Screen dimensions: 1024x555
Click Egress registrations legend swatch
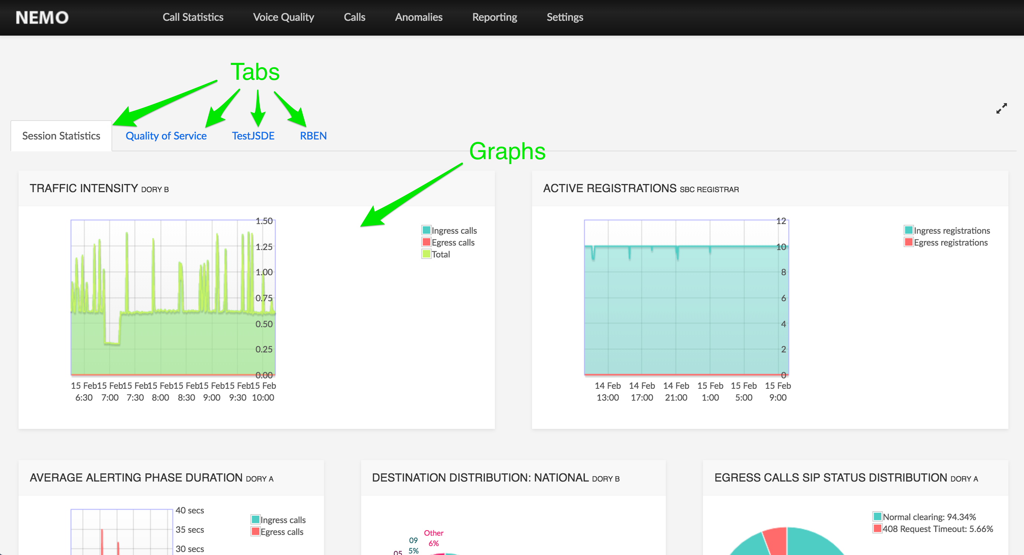point(908,242)
